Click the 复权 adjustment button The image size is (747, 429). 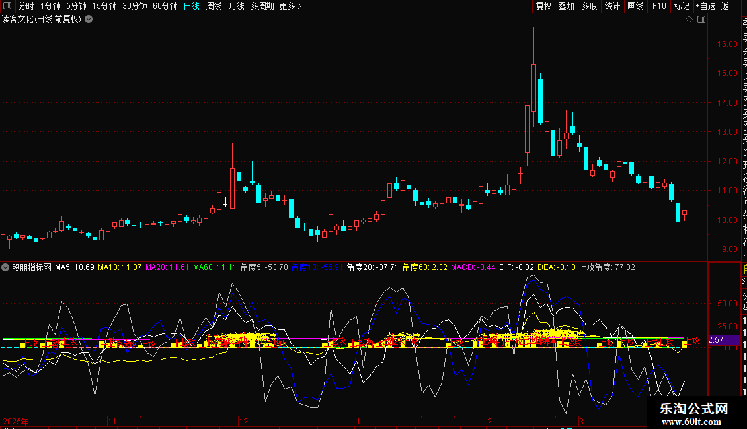point(543,6)
